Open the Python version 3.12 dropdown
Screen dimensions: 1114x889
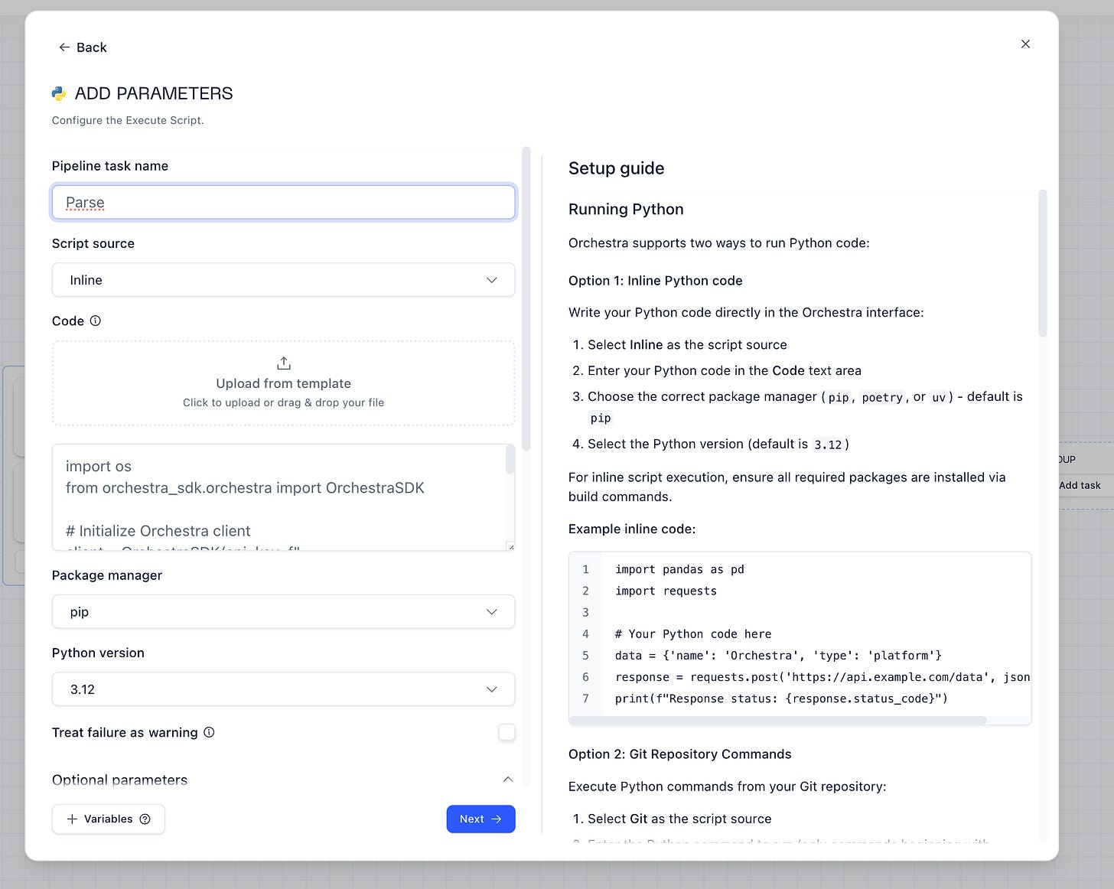pos(283,689)
